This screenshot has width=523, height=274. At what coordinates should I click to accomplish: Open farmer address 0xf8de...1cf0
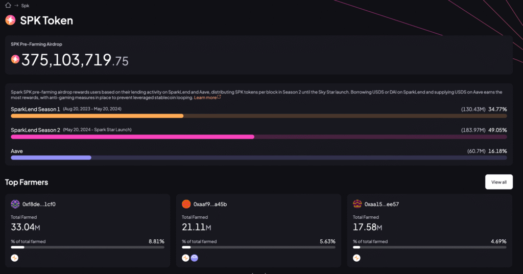(39, 204)
